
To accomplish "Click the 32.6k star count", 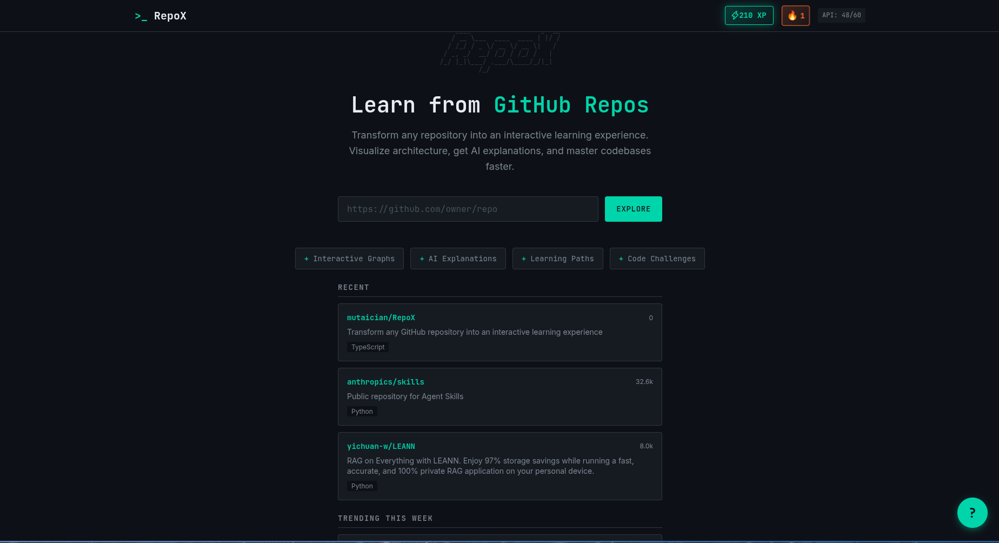I will coord(644,382).
